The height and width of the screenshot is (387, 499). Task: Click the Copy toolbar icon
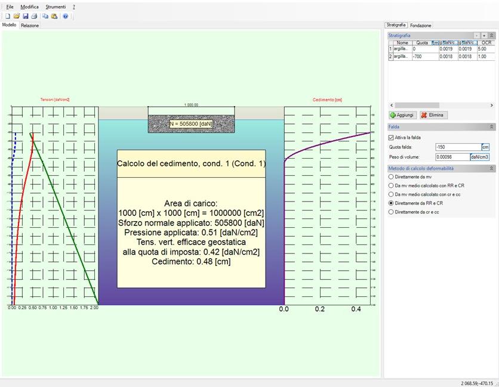pos(45,16)
